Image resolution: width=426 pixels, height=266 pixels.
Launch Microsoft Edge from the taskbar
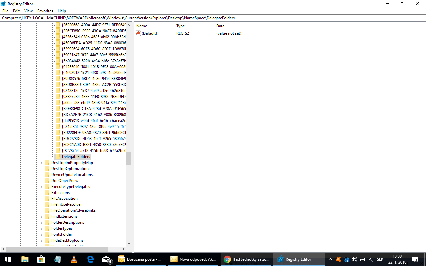pos(90,259)
